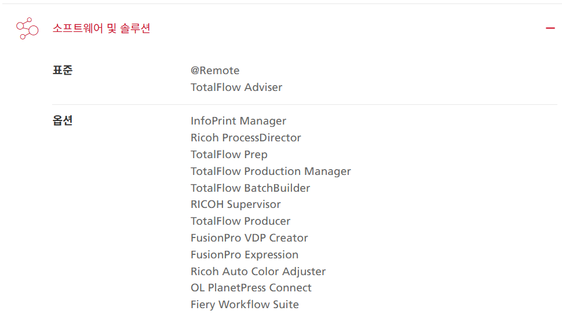Choose RICOH Supervisor in the list
Image resolution: width=562 pixels, height=318 pixels.
coord(235,204)
